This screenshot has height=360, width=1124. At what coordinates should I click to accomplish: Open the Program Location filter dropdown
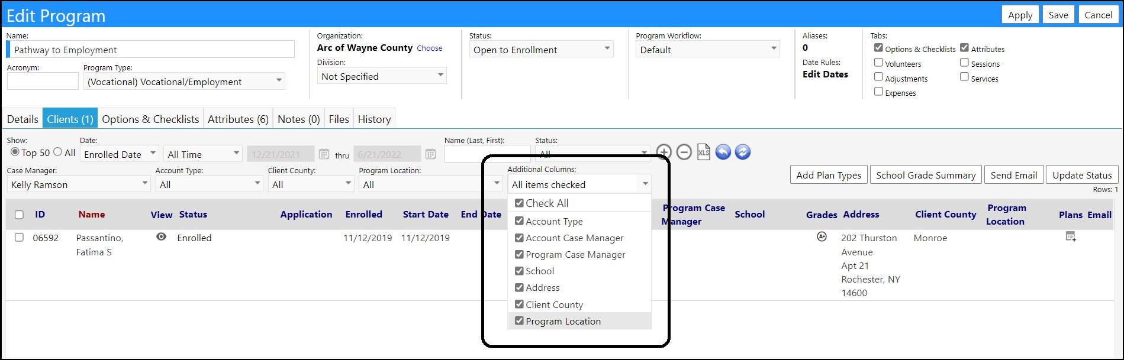431,184
